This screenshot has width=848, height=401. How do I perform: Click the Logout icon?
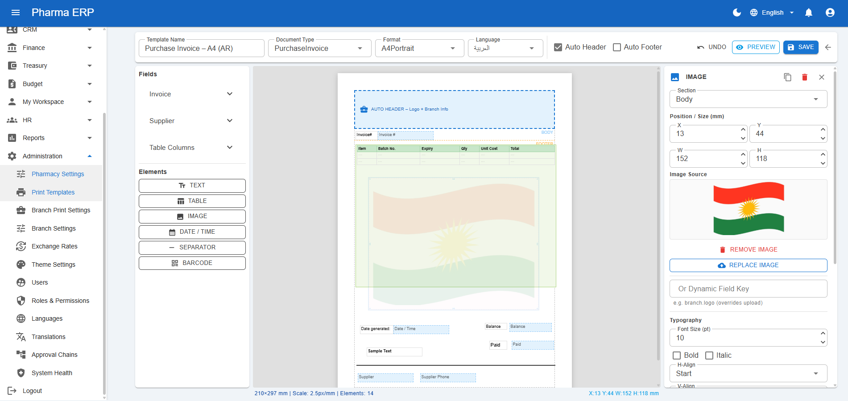(12, 391)
